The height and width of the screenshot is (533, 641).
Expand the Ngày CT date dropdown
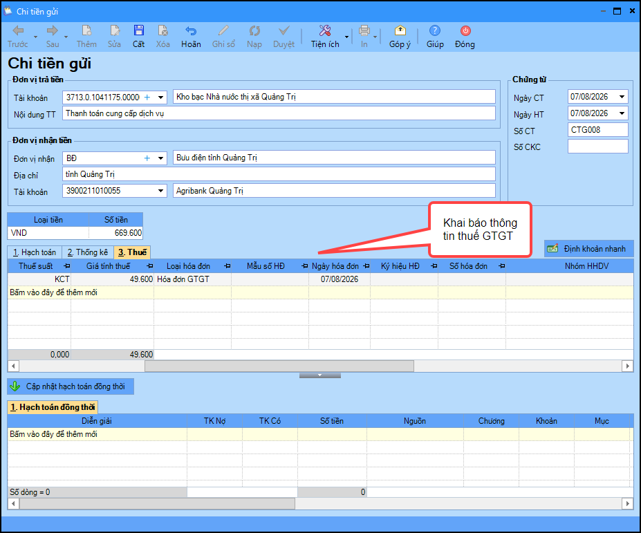coord(622,97)
